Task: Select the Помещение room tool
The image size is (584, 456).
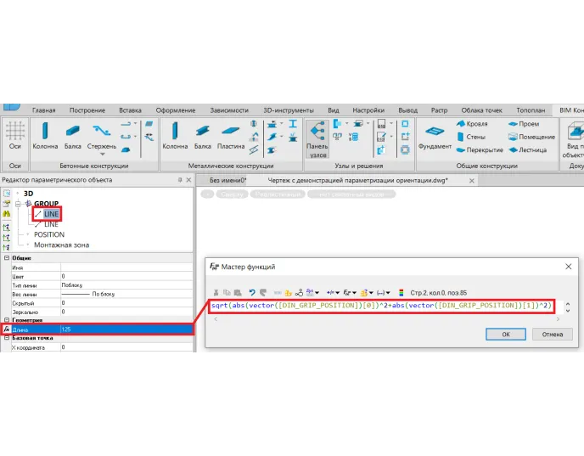Action: pos(531,137)
